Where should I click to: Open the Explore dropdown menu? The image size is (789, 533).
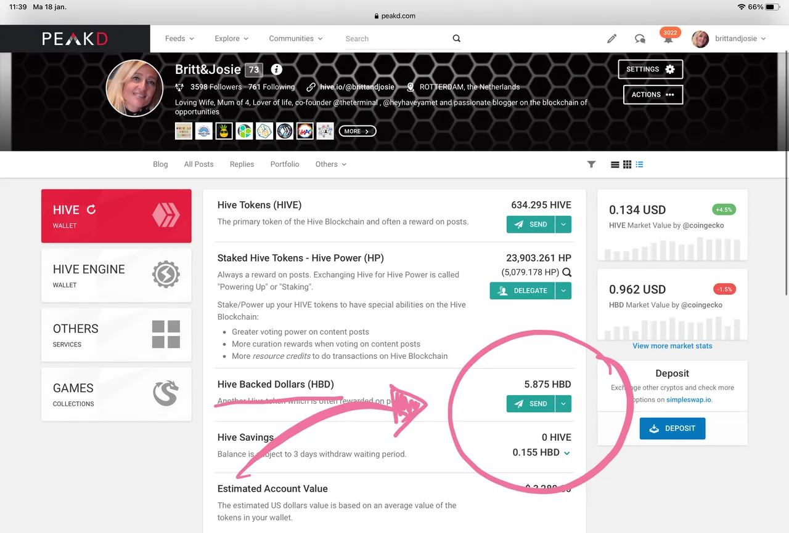point(232,38)
